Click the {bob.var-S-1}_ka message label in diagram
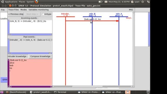 click(x=92, y=19)
